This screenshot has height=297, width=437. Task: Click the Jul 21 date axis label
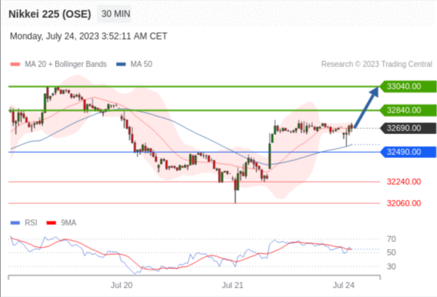(233, 285)
